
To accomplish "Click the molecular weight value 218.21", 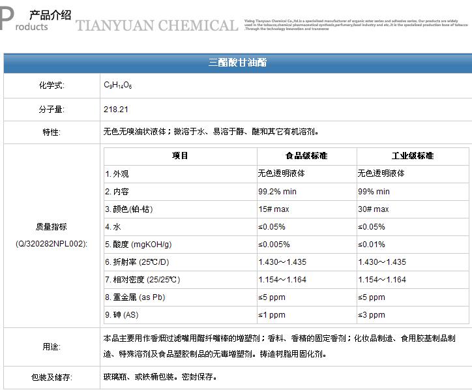I will (115, 110).
